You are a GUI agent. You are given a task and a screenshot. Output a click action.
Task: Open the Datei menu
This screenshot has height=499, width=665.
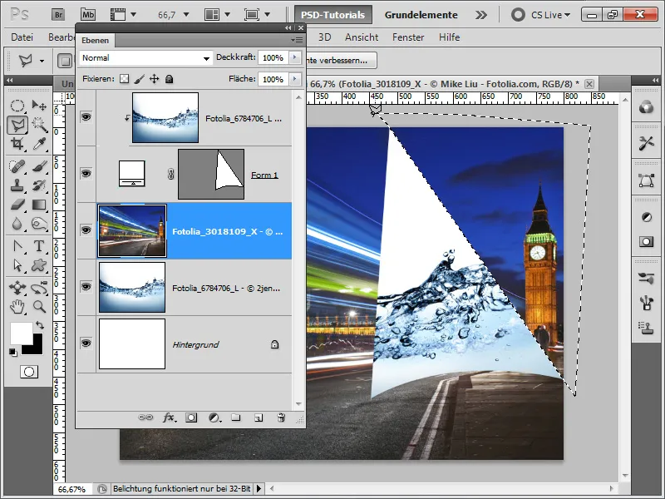(22, 37)
